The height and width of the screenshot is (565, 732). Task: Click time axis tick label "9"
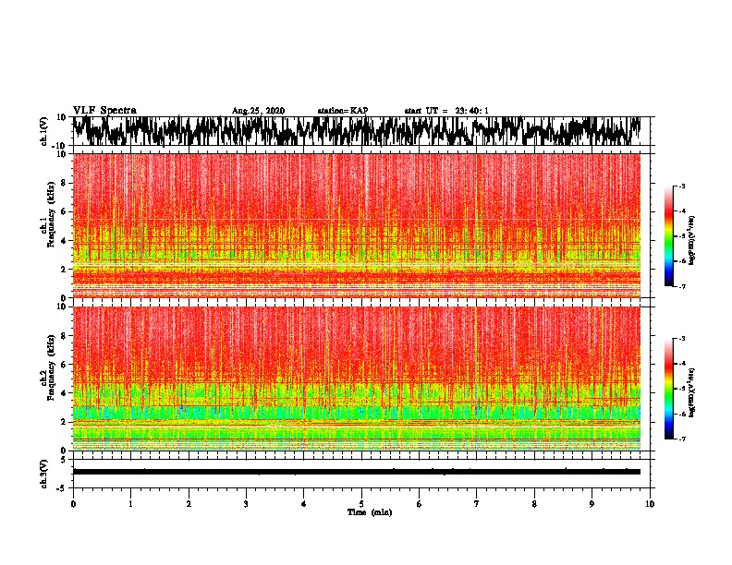pos(592,504)
